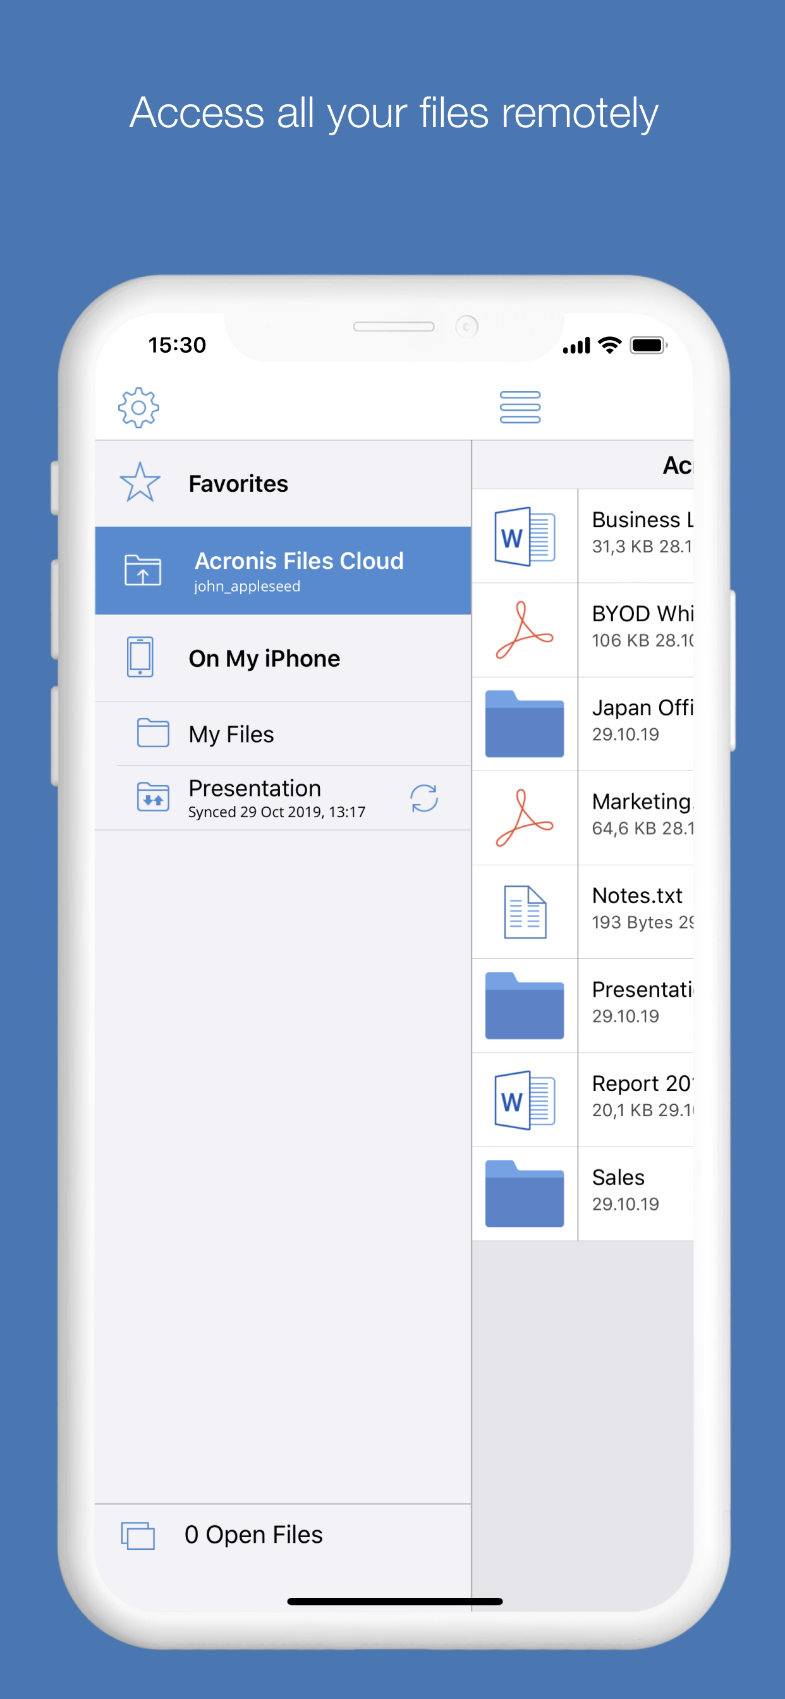
Task: Tap the Japan Office folder icon
Action: click(525, 724)
